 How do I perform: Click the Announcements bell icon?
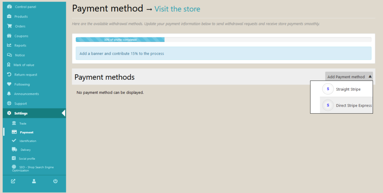[9, 94]
